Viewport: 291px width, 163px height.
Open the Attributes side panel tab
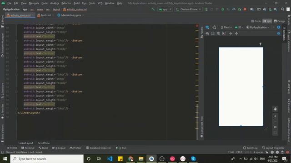point(284,34)
